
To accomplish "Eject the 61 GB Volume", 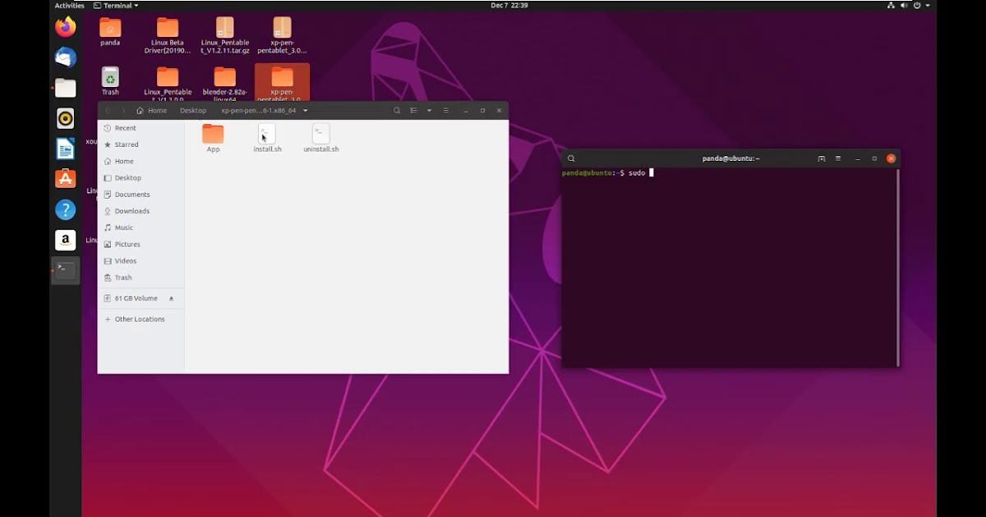I will 171,299.
